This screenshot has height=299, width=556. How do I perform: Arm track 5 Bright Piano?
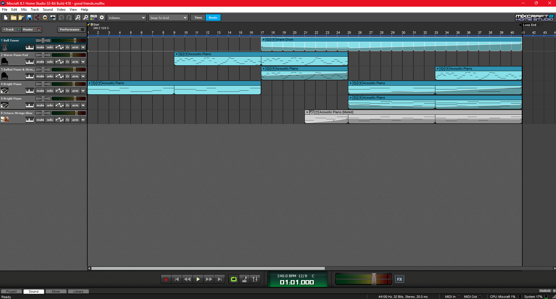pyautogui.click(x=75, y=105)
